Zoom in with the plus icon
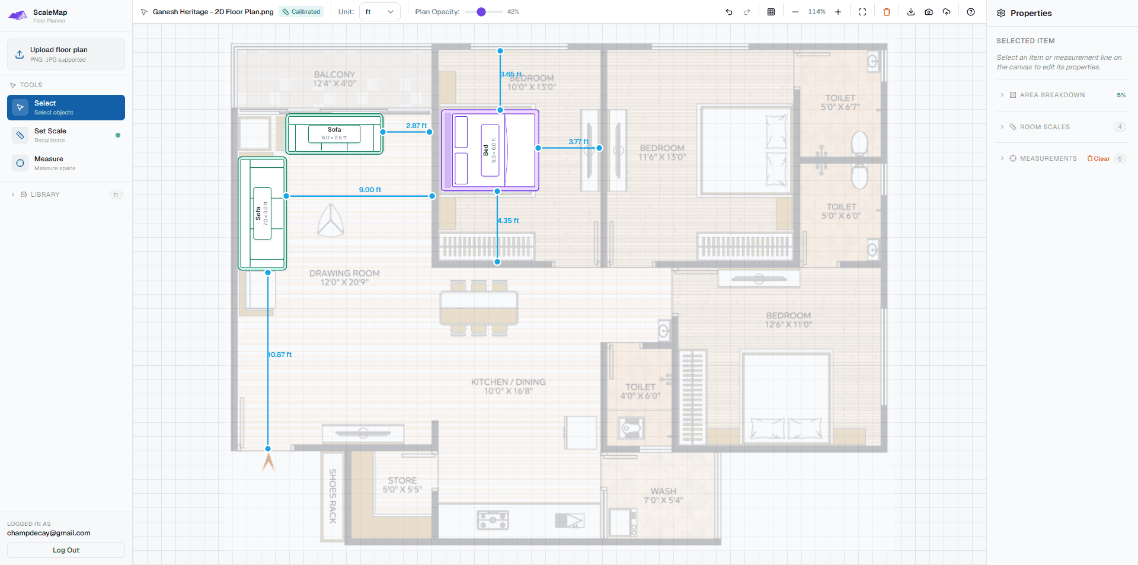 pos(838,12)
